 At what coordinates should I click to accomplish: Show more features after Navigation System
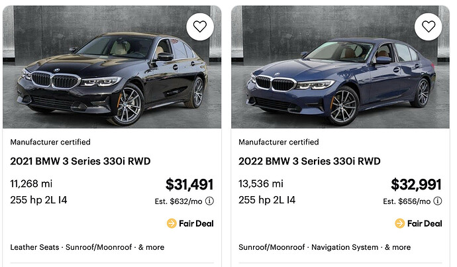399,247
